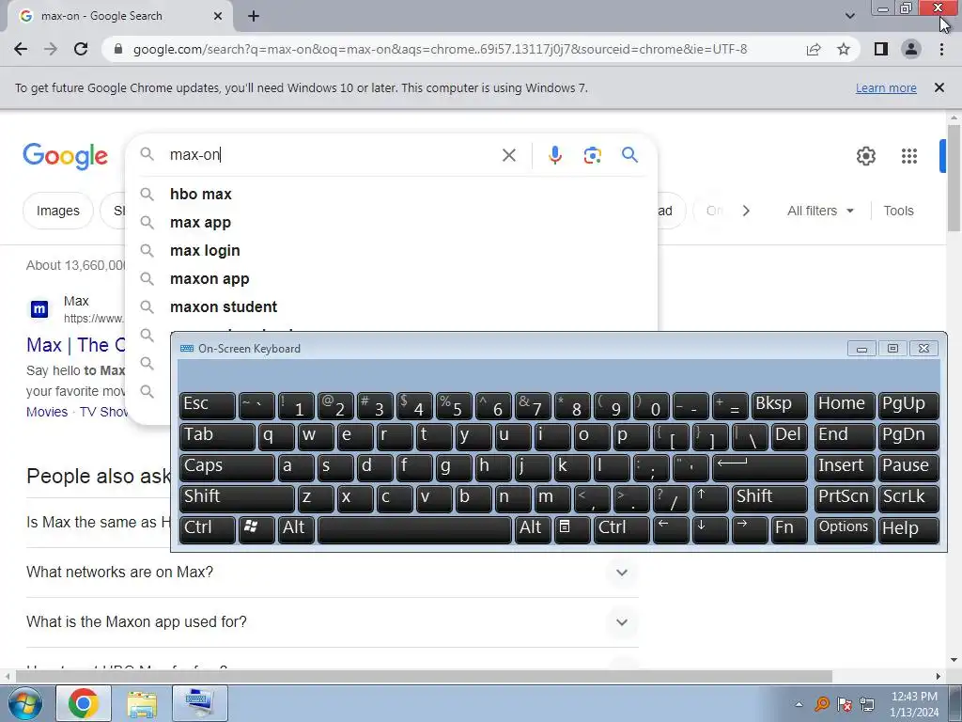Open Windows Explorer from taskbar
The height and width of the screenshot is (722, 962).
pyautogui.click(x=142, y=703)
